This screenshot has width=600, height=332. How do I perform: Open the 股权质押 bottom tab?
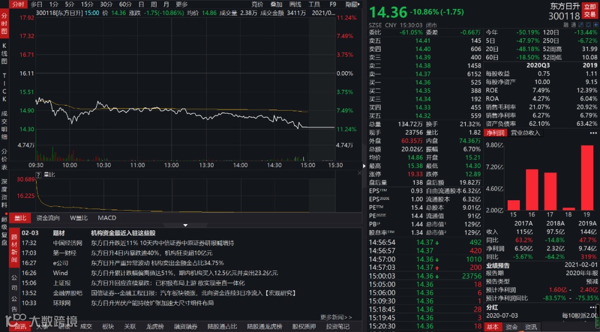click(304, 326)
